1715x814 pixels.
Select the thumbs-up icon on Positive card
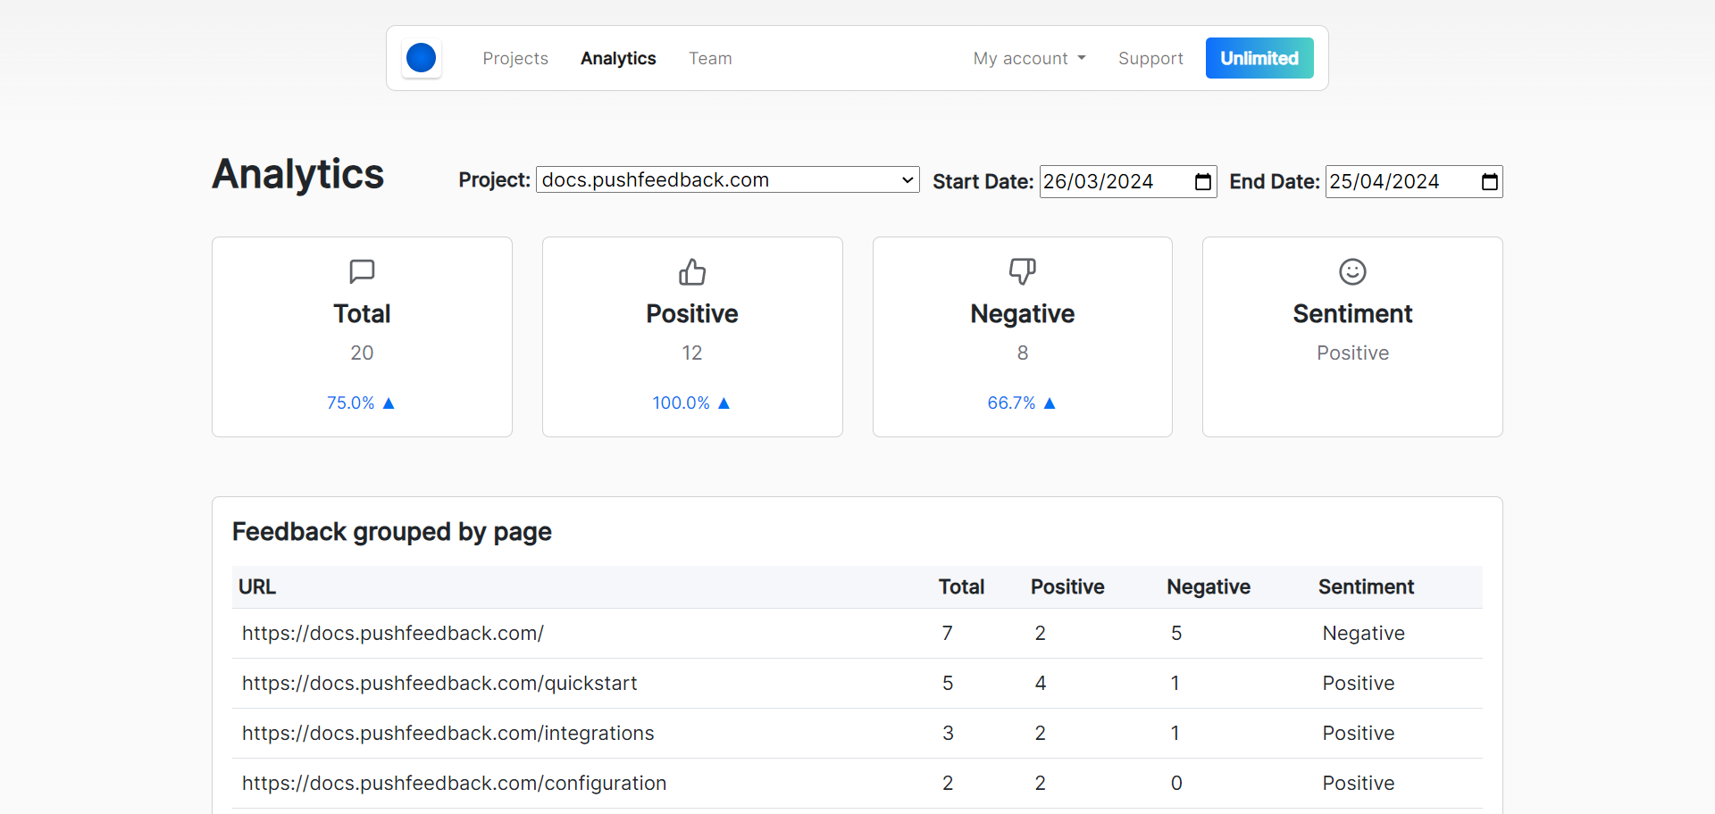tap(692, 271)
